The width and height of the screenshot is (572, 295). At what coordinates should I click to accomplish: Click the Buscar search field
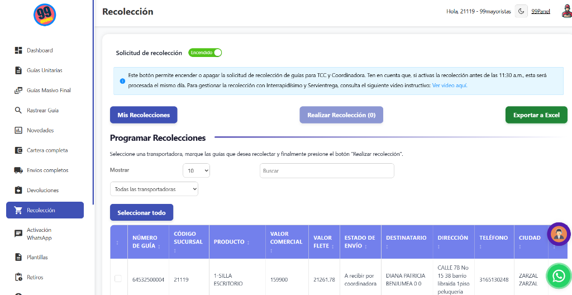(x=327, y=170)
